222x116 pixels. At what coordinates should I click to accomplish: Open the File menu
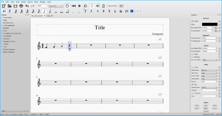3,2
